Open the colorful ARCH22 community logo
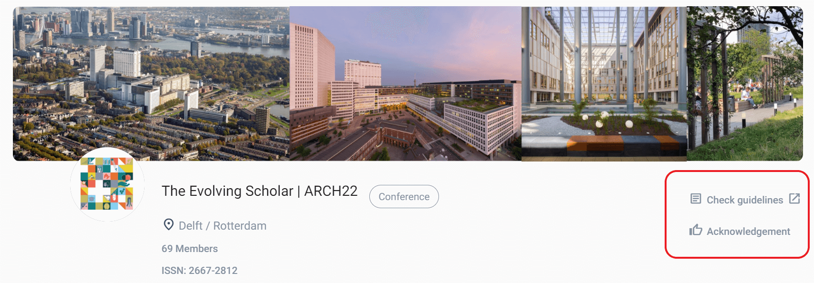Image resolution: width=814 pixels, height=283 pixels. click(107, 184)
